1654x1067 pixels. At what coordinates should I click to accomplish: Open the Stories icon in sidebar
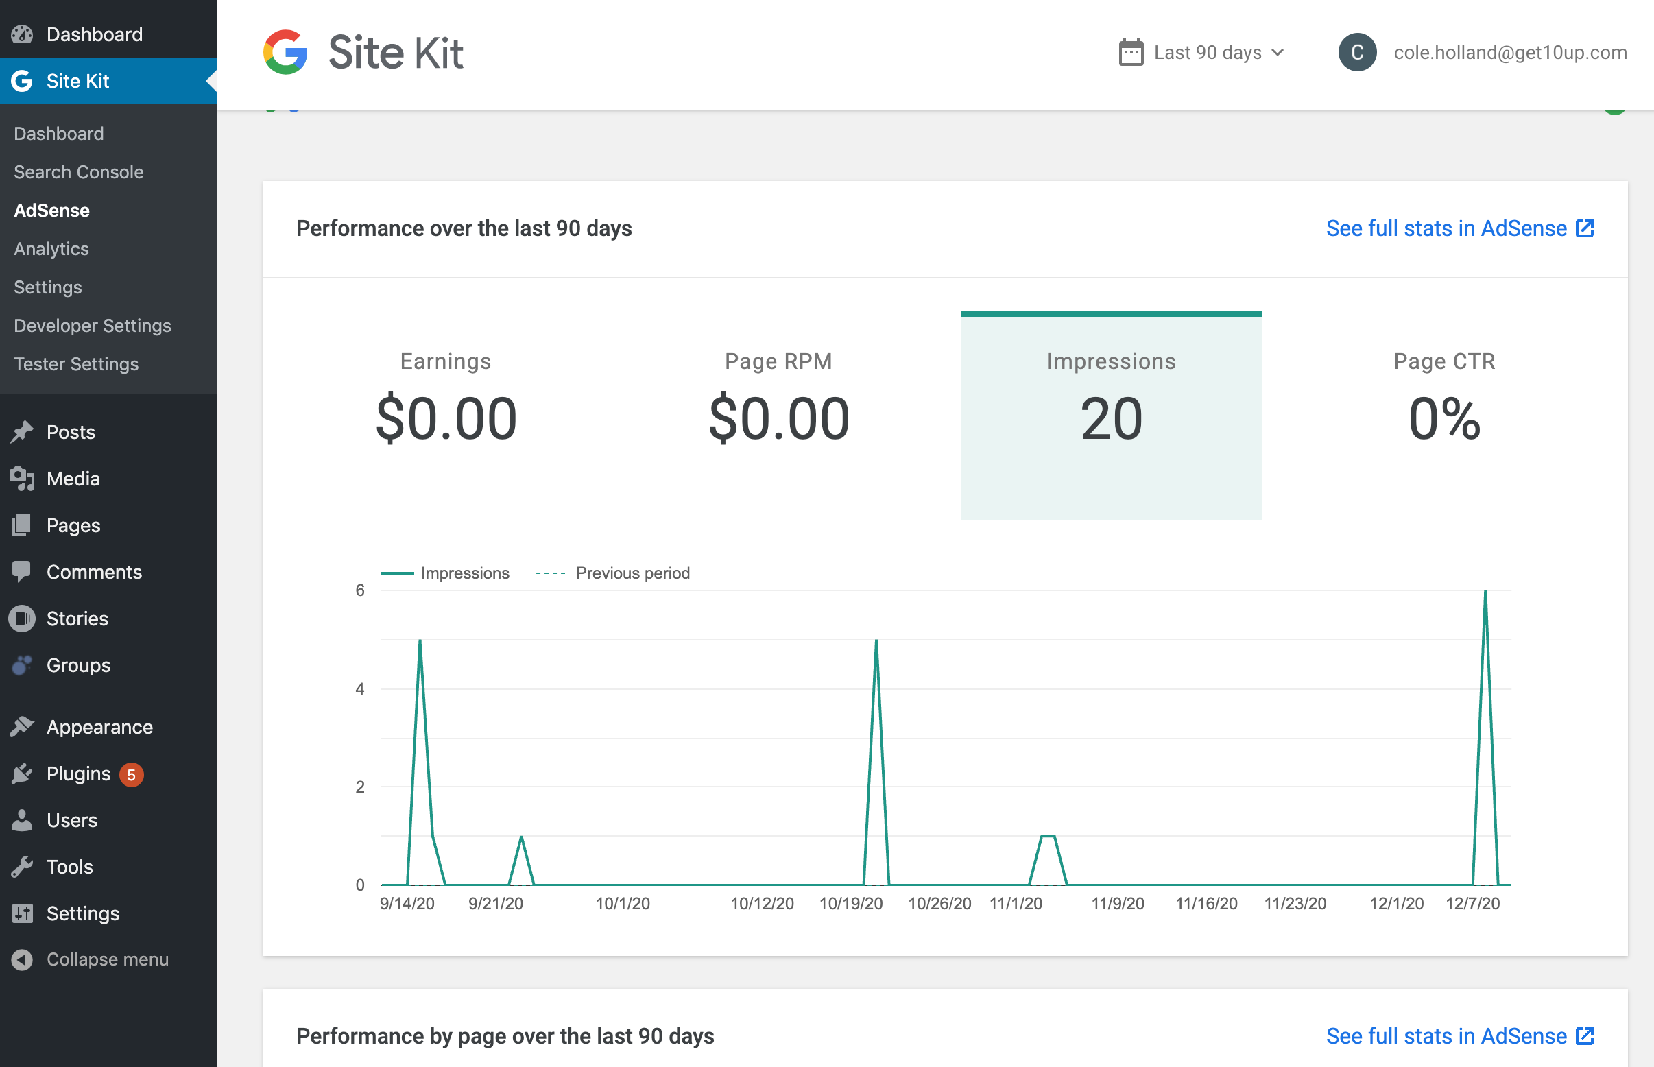coord(23,618)
